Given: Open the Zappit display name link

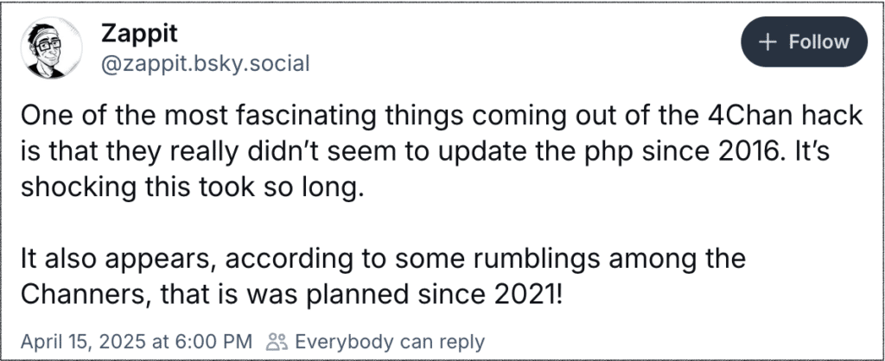Looking at the screenshot, I should coord(142,35).
